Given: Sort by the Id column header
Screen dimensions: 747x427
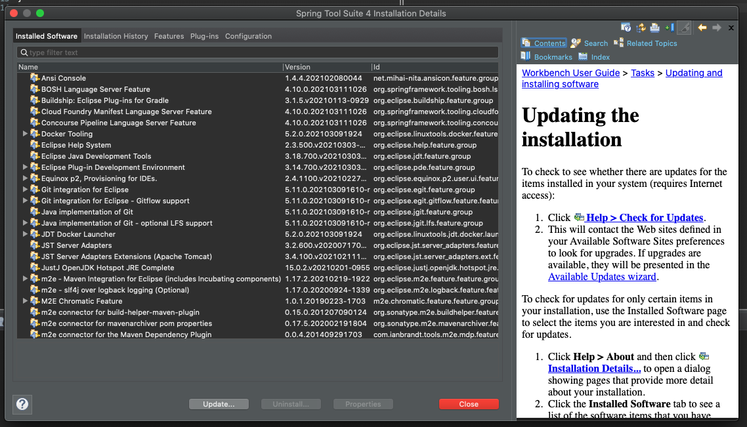Looking at the screenshot, I should (435, 67).
